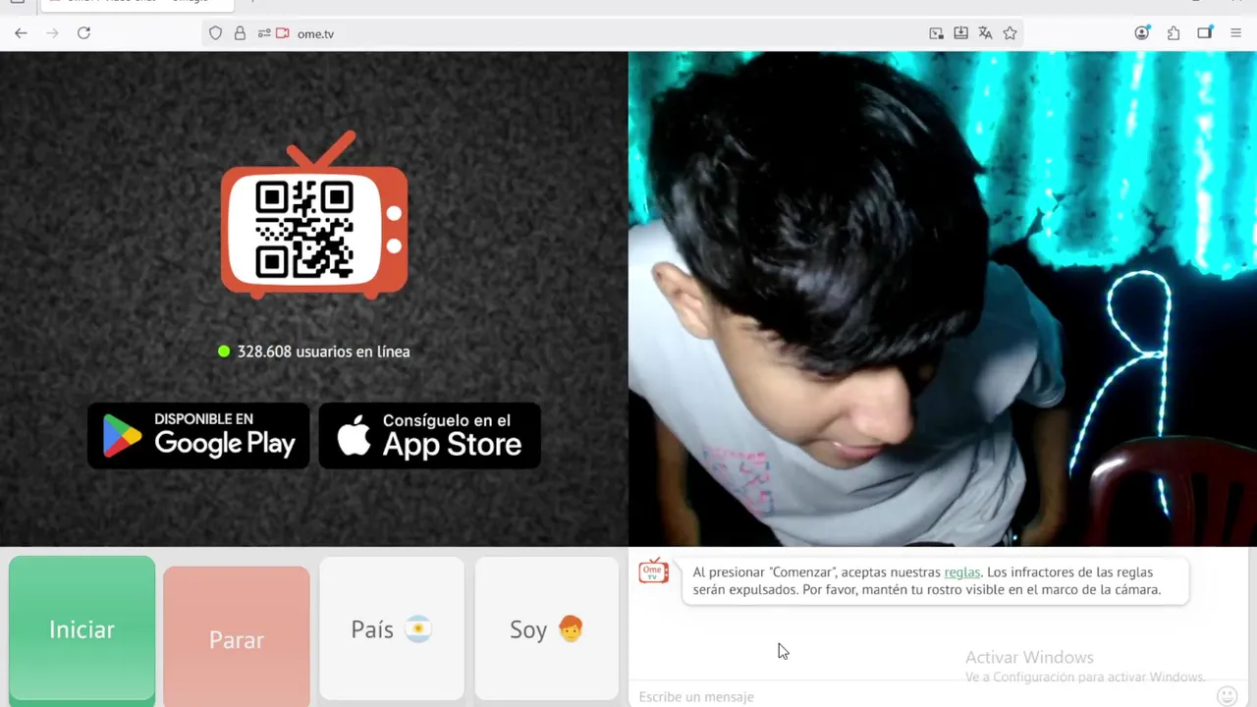1257x707 pixels.
Task: Open the site permissions icon in address bar
Action: [x=264, y=33]
